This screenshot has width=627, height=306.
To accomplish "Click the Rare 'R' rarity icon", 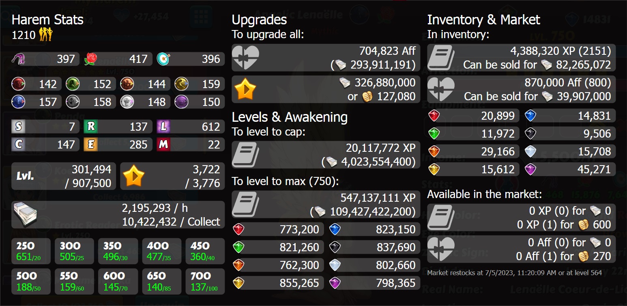I will 91,127.
